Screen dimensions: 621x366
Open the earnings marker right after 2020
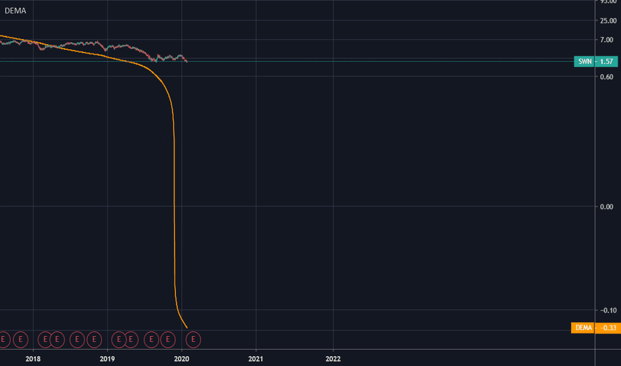point(193,339)
